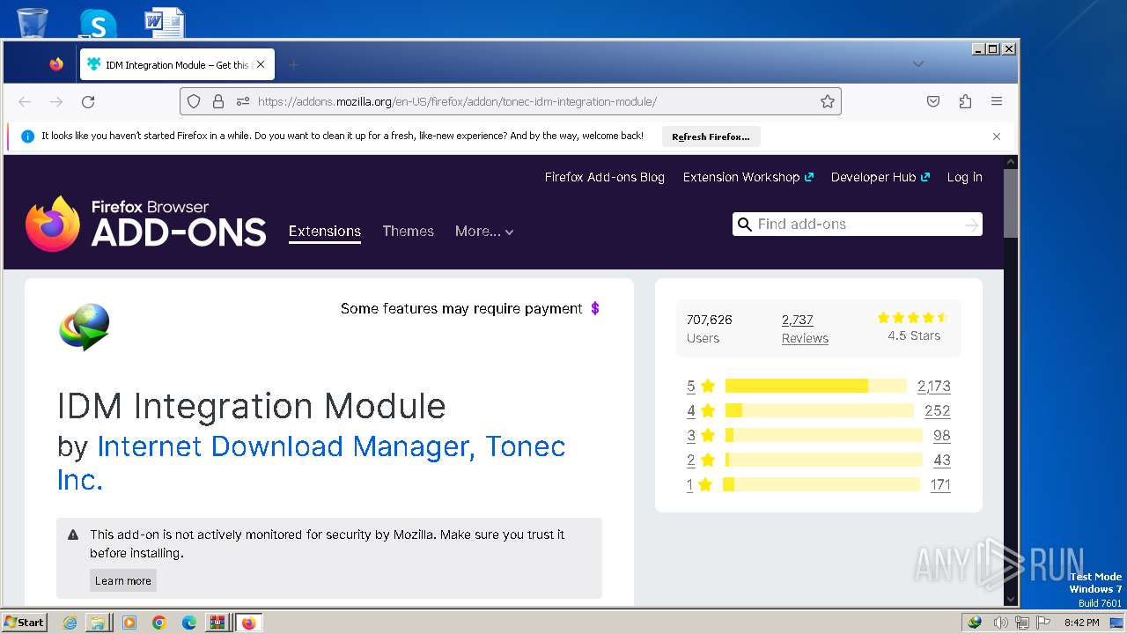Viewport: 1127px width, 634px height.
Task: Expand the More... dropdown
Action: (x=484, y=232)
